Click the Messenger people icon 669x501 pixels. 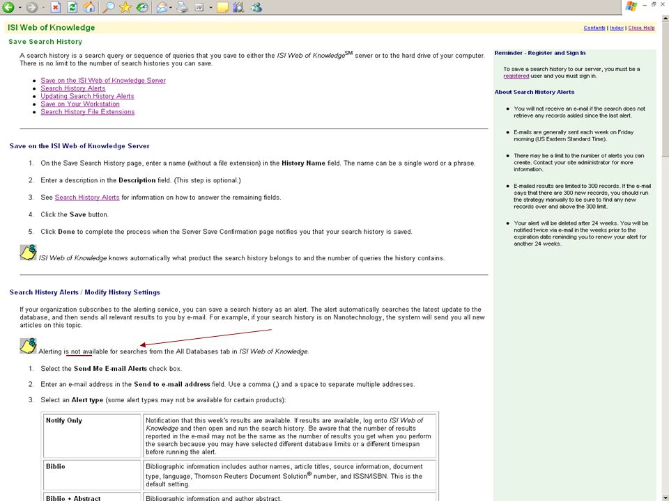[x=256, y=7]
